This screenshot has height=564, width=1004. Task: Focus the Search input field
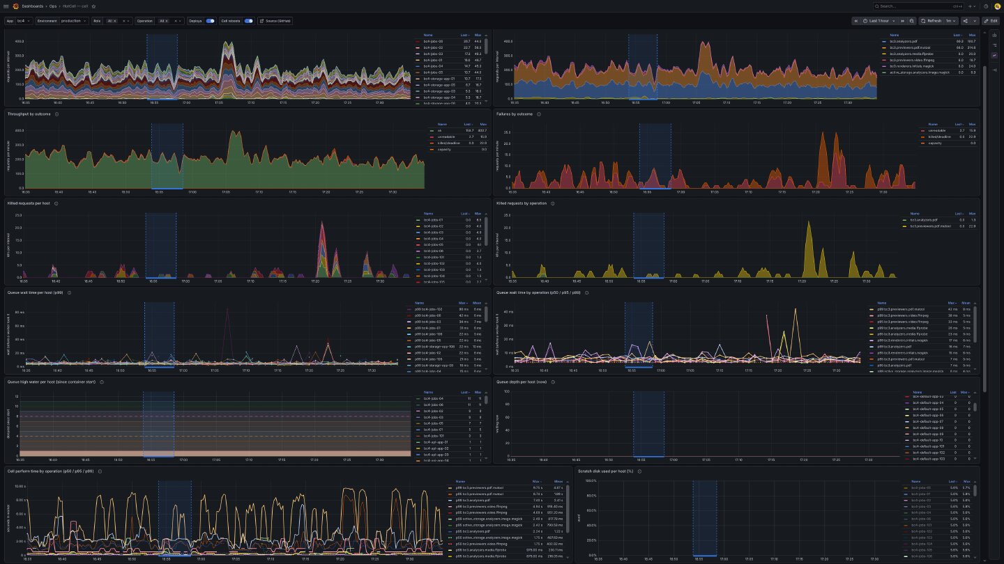[918, 6]
